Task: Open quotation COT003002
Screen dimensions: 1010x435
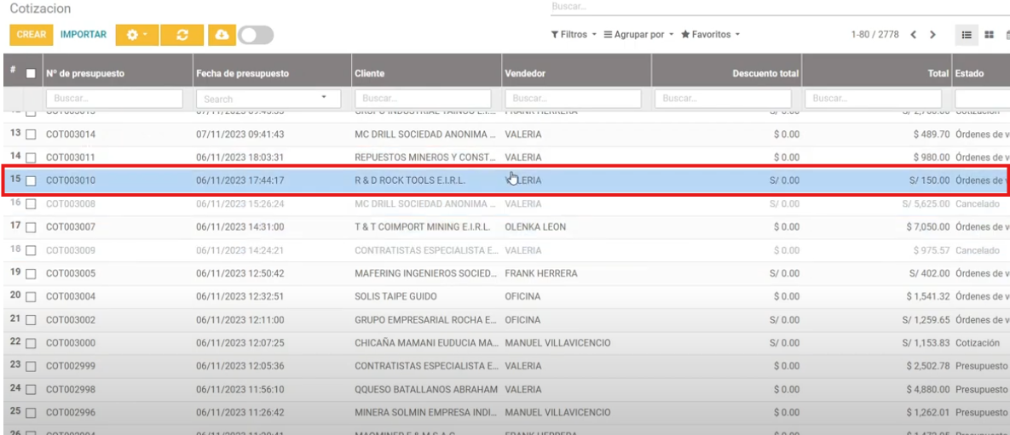Action: click(70, 320)
